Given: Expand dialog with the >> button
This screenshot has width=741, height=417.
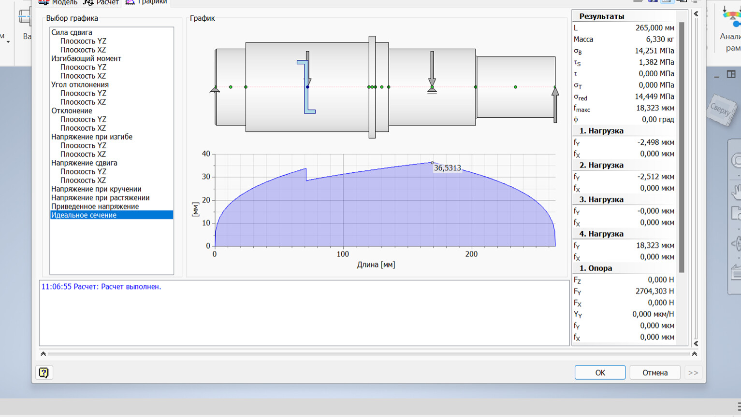Looking at the screenshot, I should point(693,373).
